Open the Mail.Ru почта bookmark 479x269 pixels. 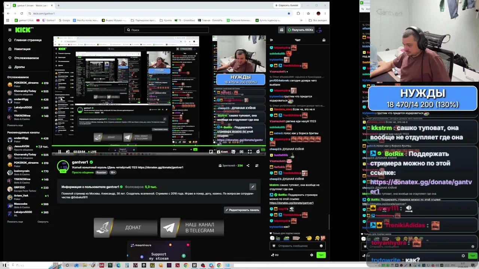(86, 20)
